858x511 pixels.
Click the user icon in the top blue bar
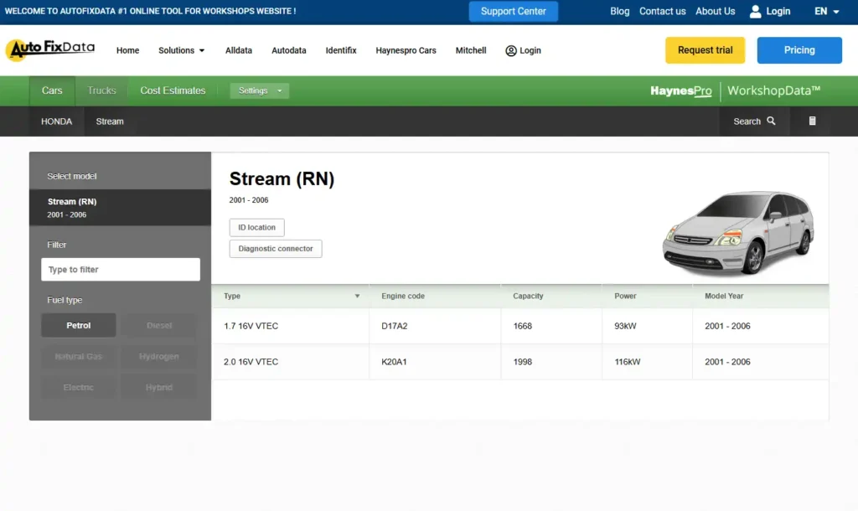[755, 12]
